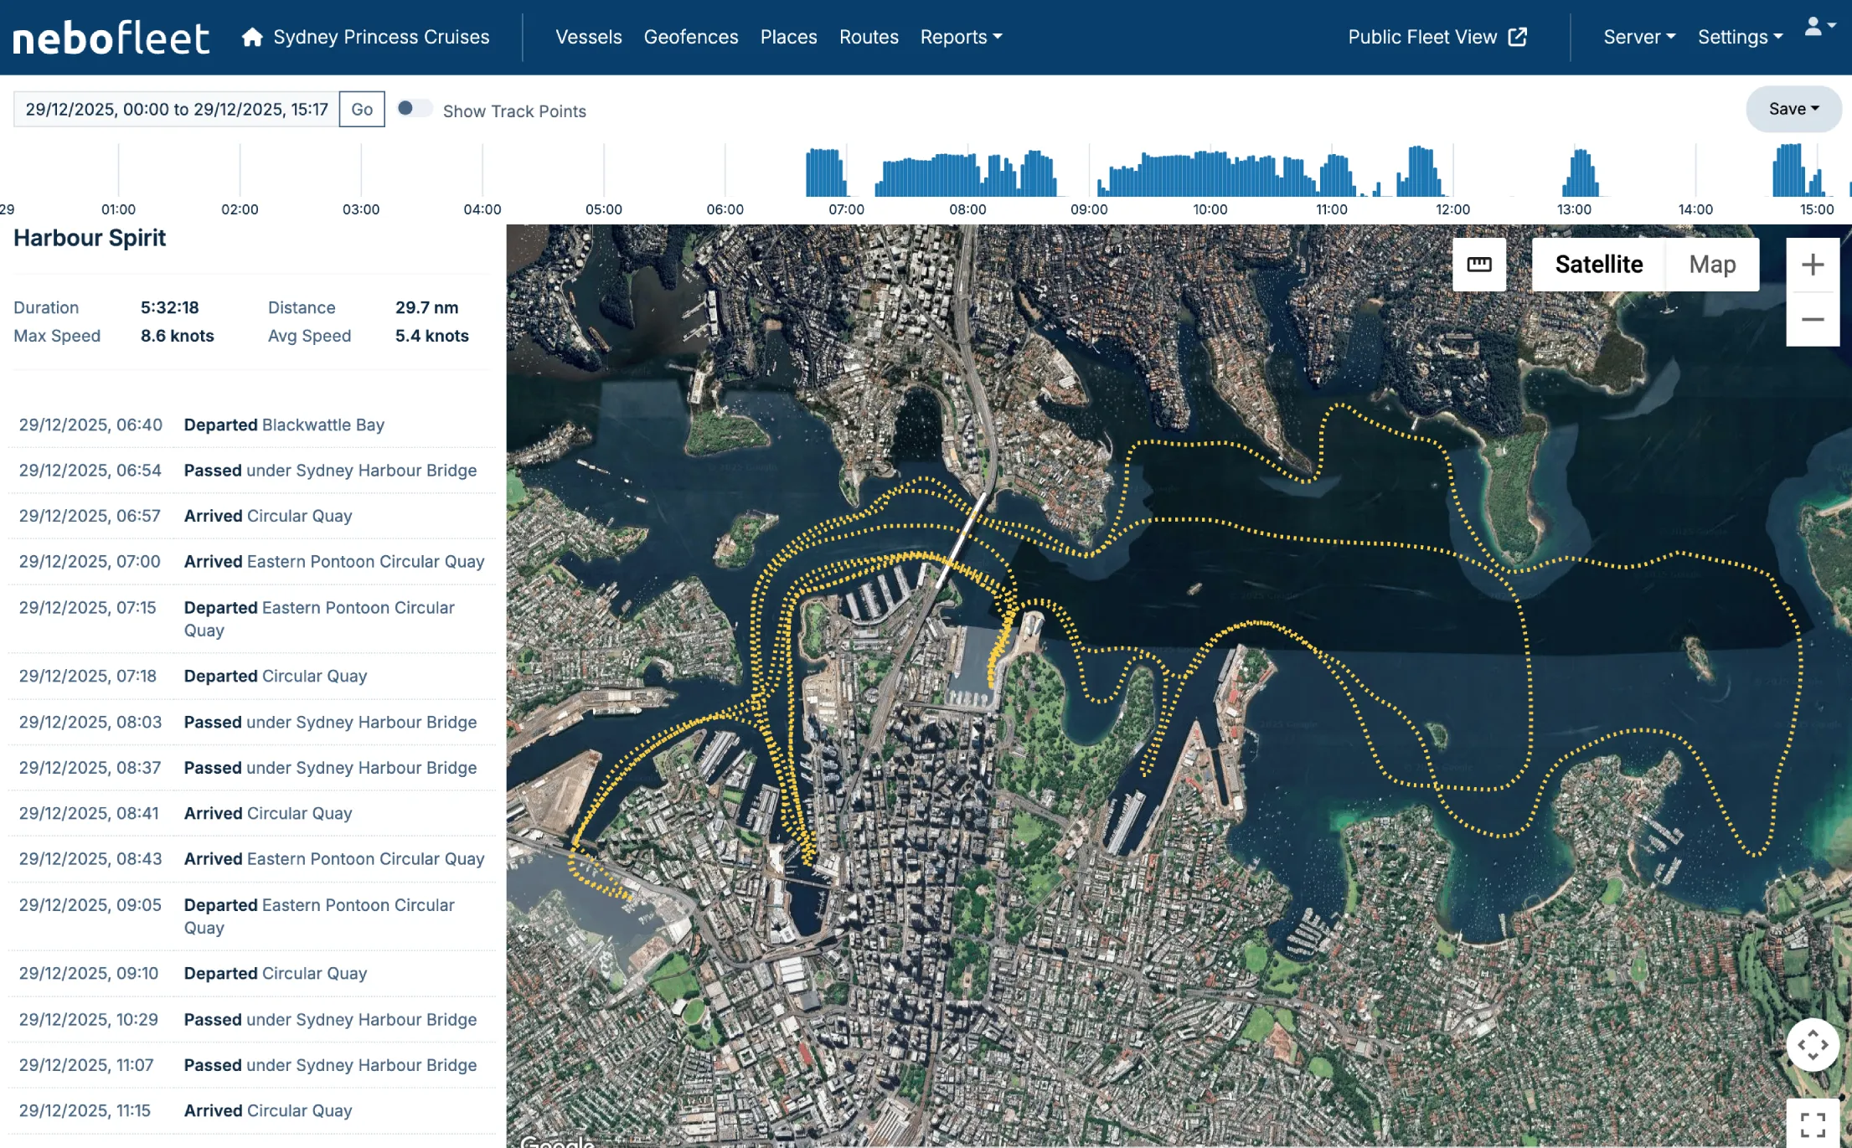1852x1148 pixels.
Task: Click the map pan/recenter control icon
Action: (x=1812, y=1044)
